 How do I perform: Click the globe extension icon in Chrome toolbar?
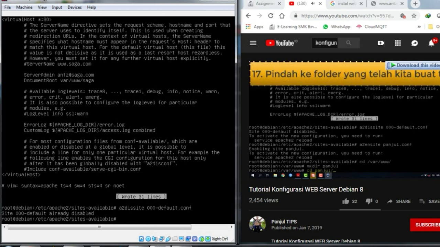pyautogui.click(x=428, y=16)
